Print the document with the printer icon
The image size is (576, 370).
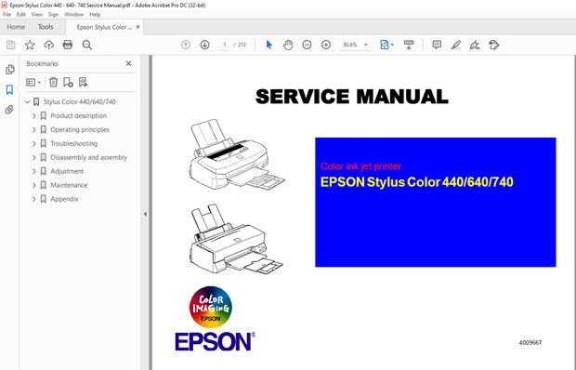(68, 45)
